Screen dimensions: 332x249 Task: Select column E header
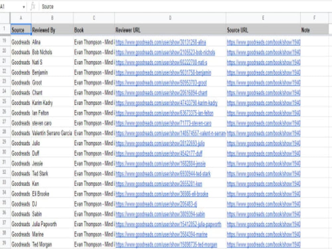(x=263, y=18)
